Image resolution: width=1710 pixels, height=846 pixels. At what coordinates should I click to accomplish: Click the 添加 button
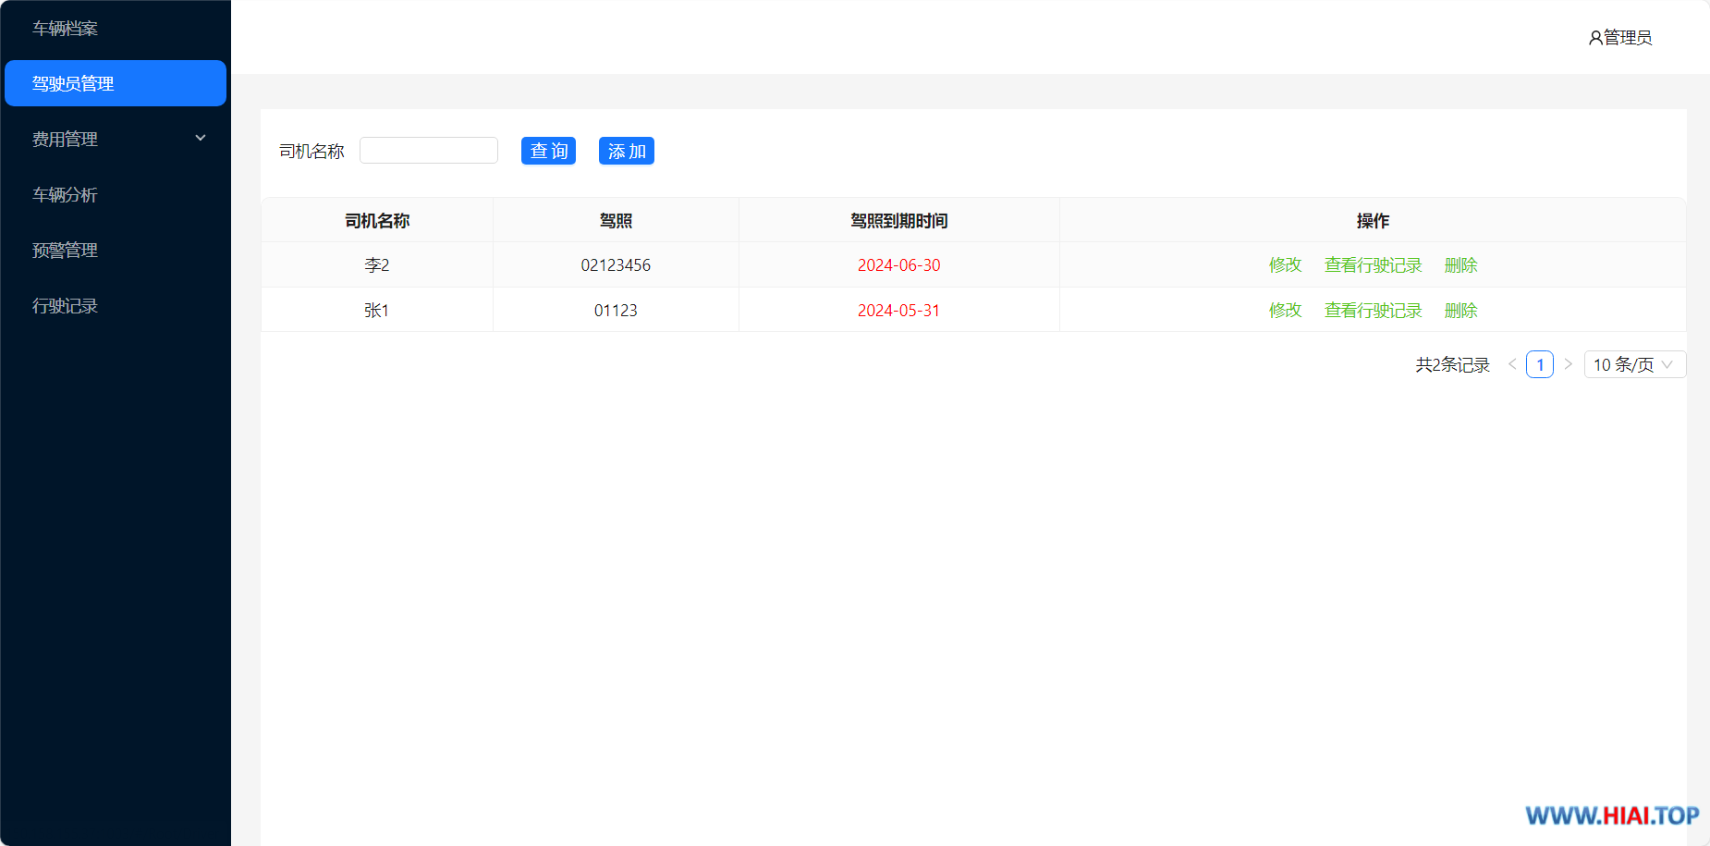point(627,151)
